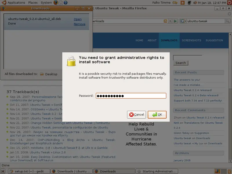The height and width of the screenshot is (174, 232).
Task: Open the System menu
Action: (x=46, y=3)
